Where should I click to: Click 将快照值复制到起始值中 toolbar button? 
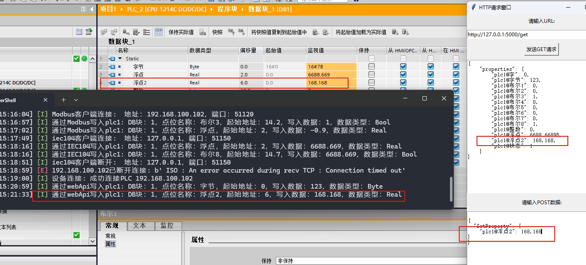pos(279,32)
